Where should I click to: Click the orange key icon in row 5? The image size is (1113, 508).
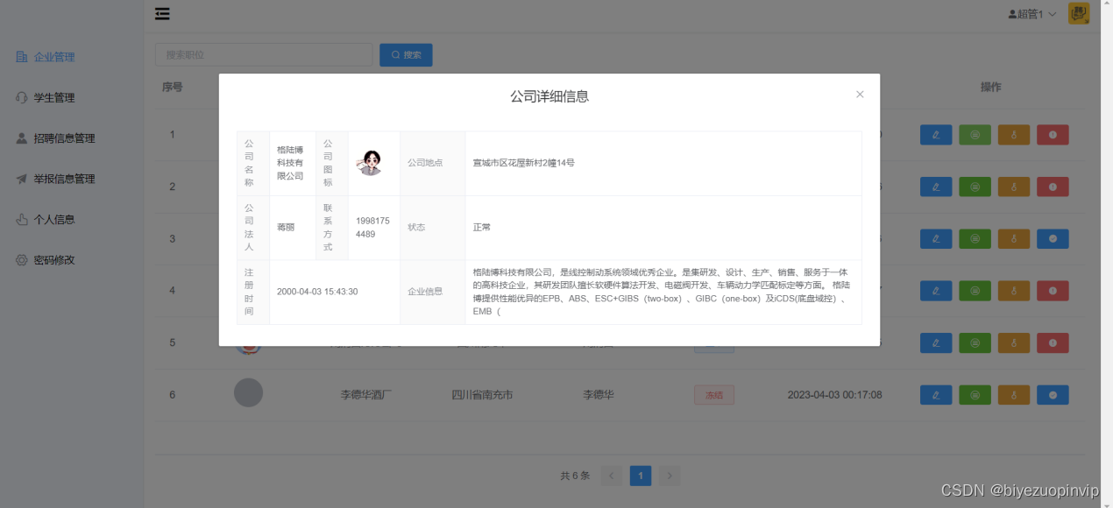(1014, 342)
